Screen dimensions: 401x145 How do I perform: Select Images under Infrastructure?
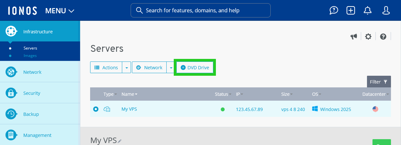(x=30, y=56)
